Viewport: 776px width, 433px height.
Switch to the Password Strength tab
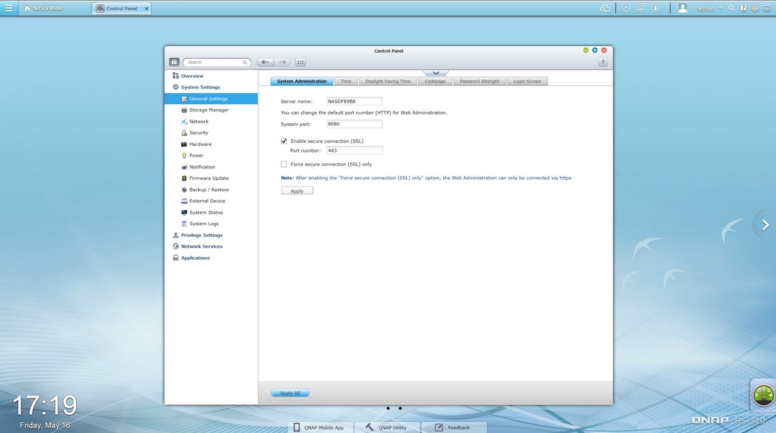[480, 81]
